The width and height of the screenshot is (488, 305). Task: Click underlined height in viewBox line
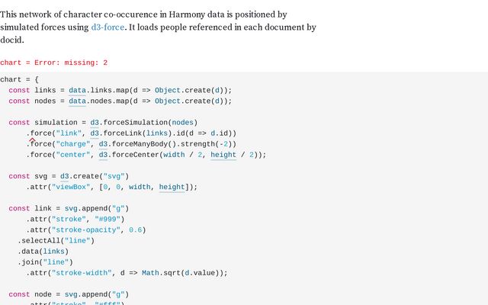coord(172,187)
